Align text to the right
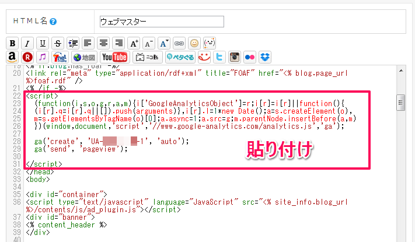 click(118, 43)
